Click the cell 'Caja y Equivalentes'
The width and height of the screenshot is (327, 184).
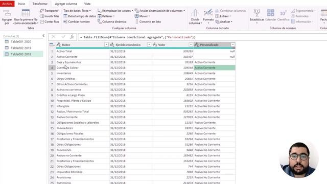click(x=82, y=62)
